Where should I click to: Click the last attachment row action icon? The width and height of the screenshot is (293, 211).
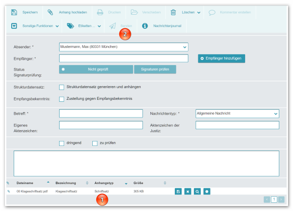pyautogui.click(x=207, y=191)
